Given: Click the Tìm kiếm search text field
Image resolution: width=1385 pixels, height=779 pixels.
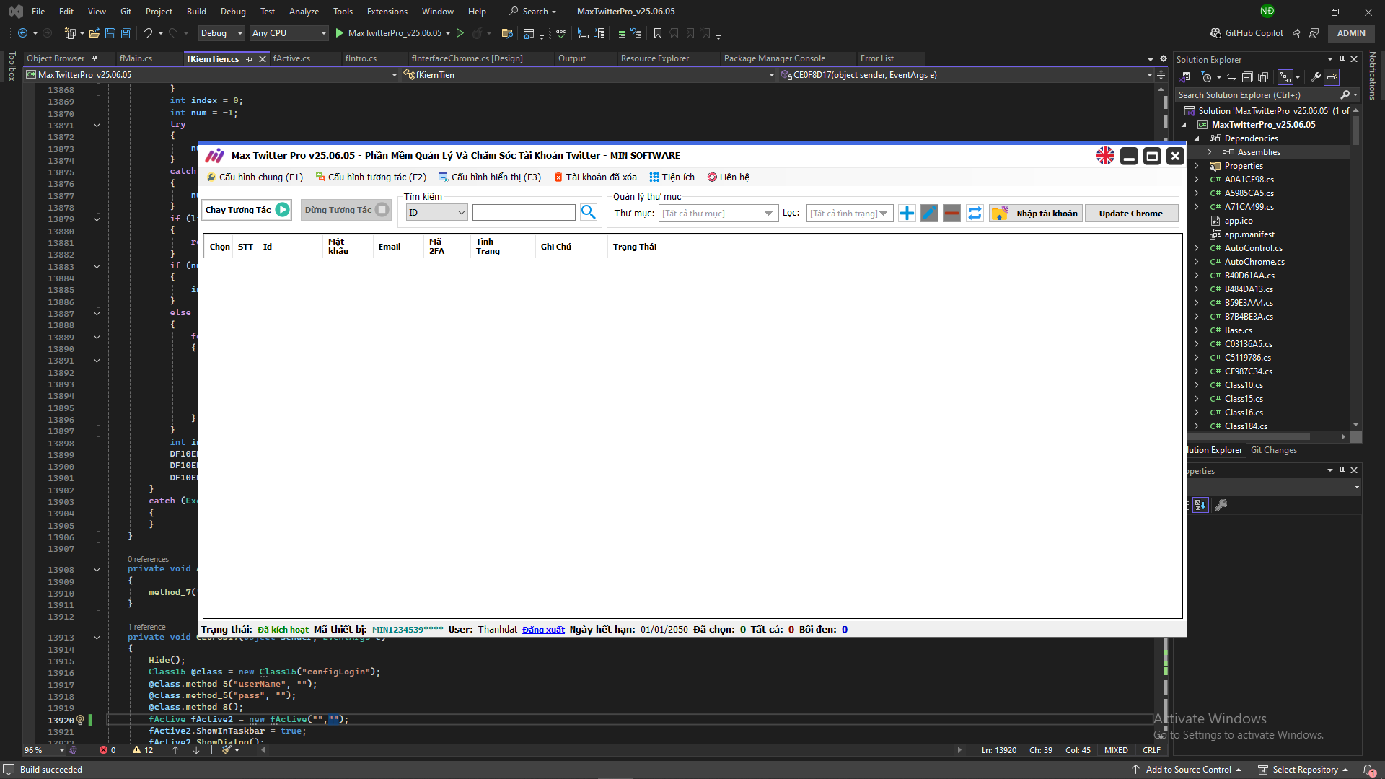Looking at the screenshot, I should (x=524, y=212).
